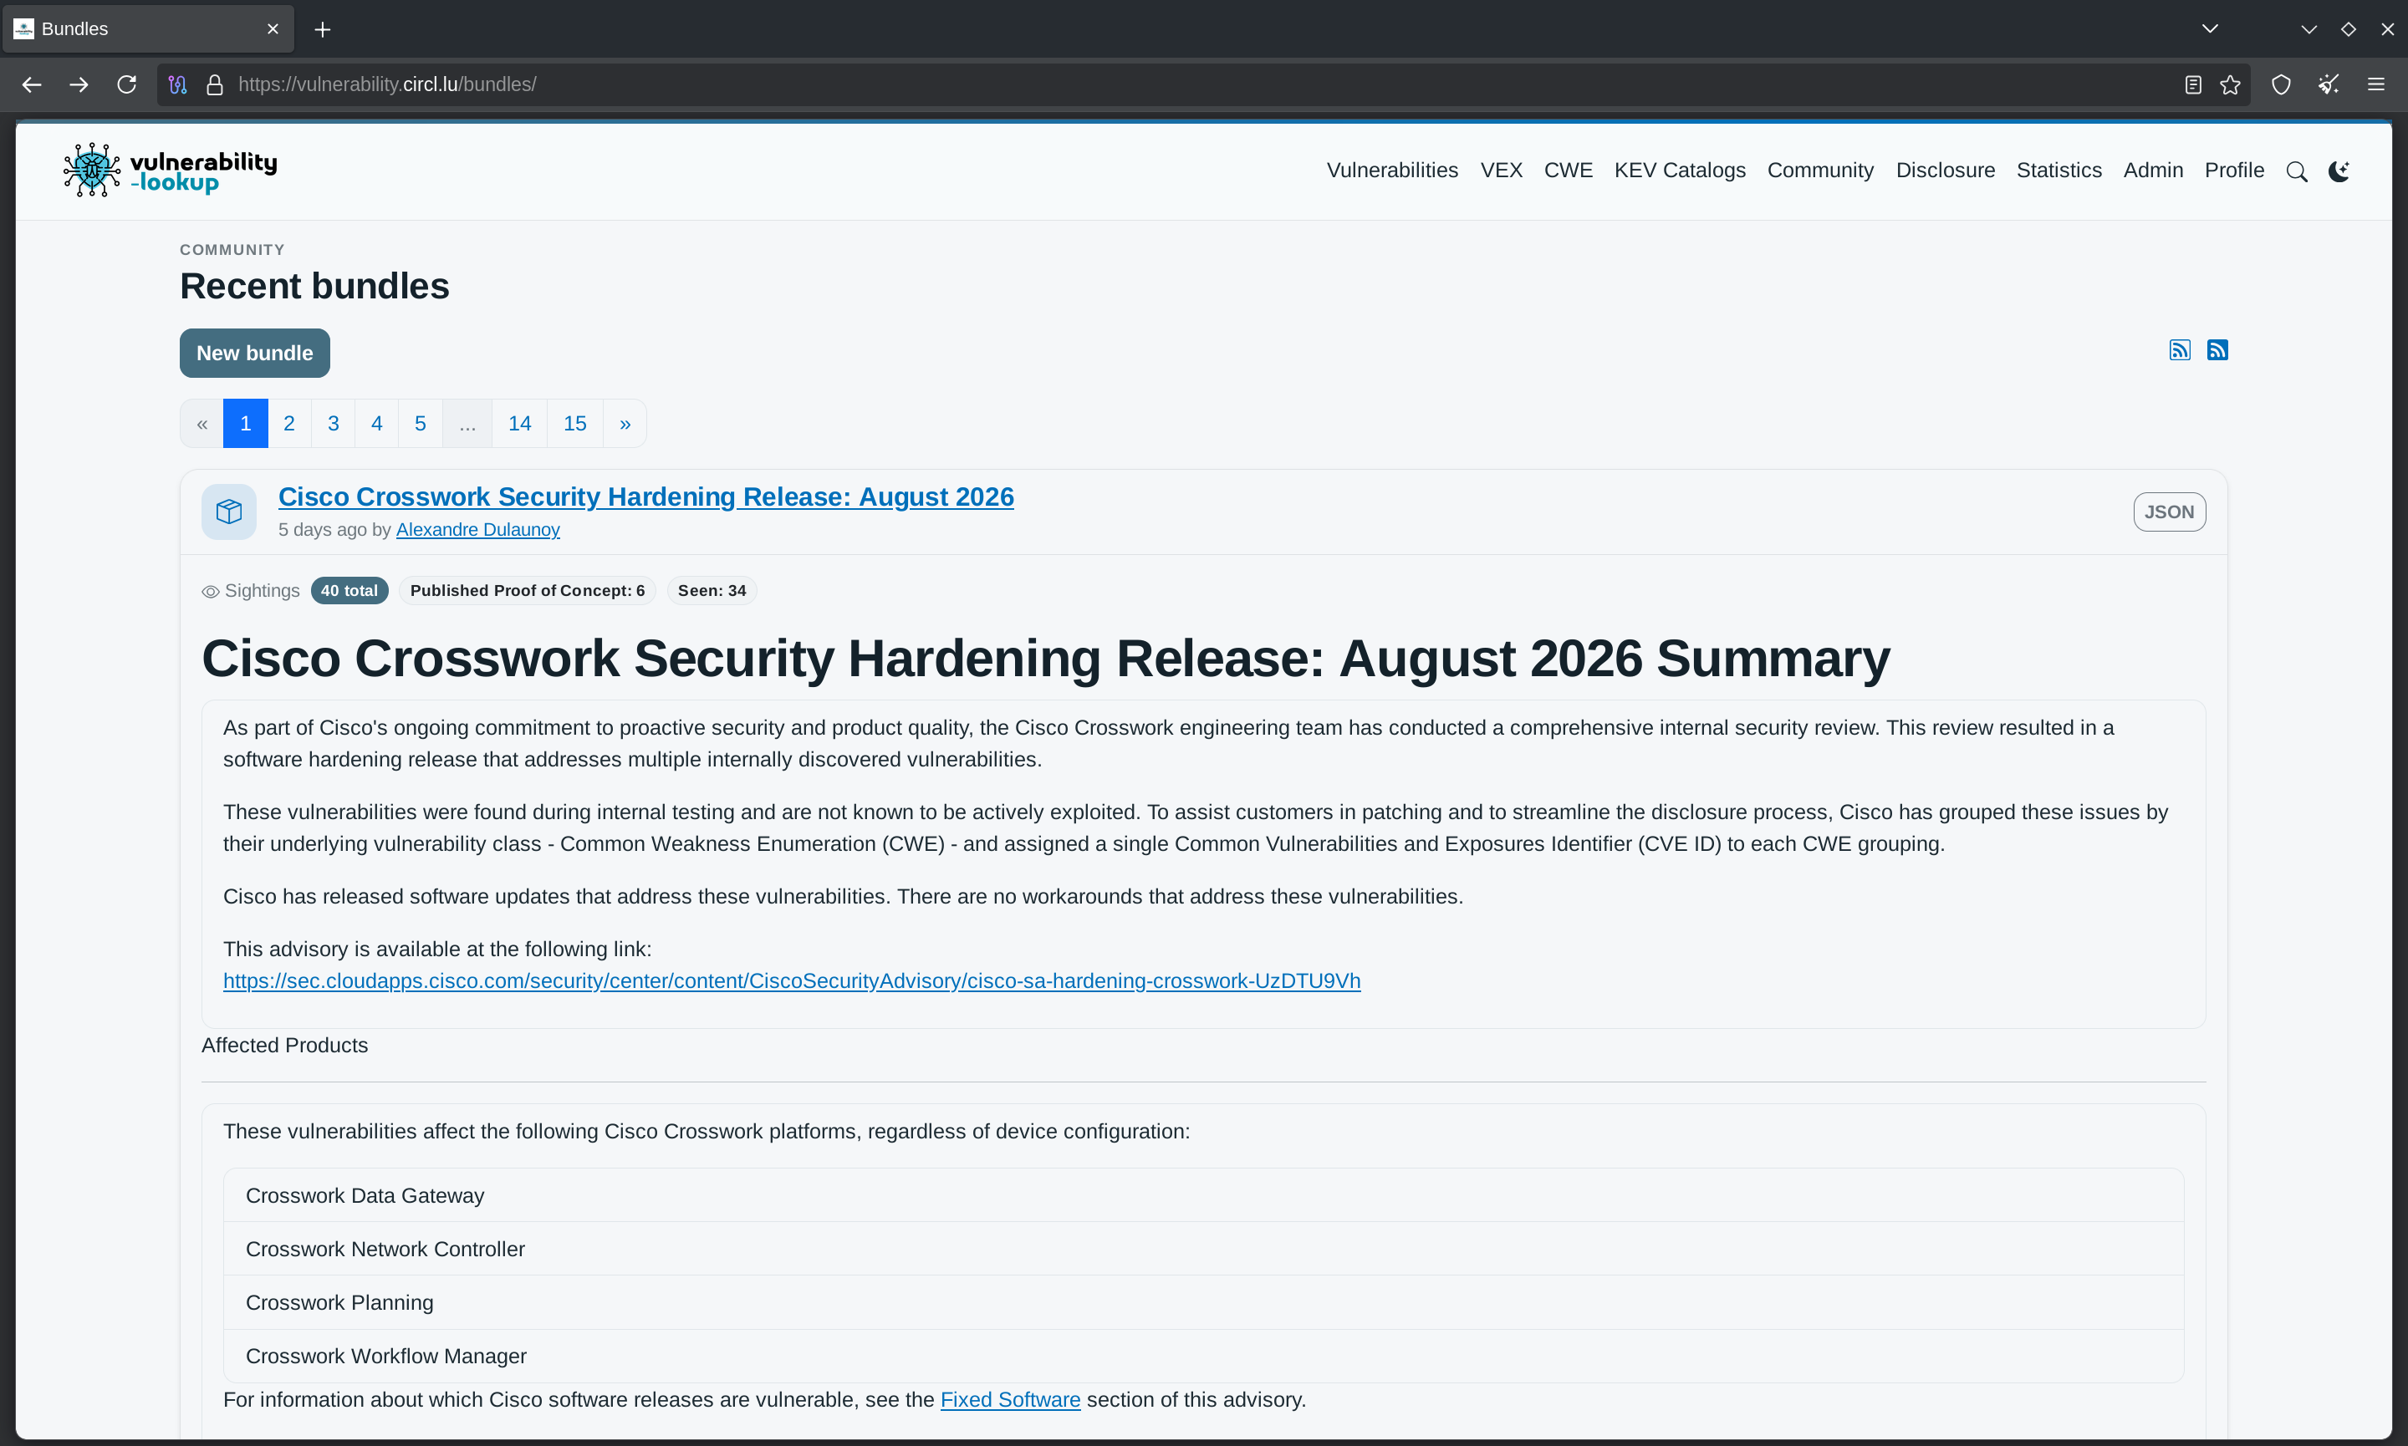Screen dimensions: 2408x1446
Task: Close the Bundles tab
Action: [273, 29]
